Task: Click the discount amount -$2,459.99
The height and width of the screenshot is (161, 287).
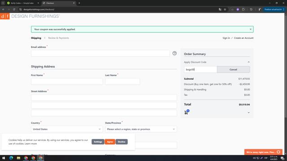Action: point(244,84)
